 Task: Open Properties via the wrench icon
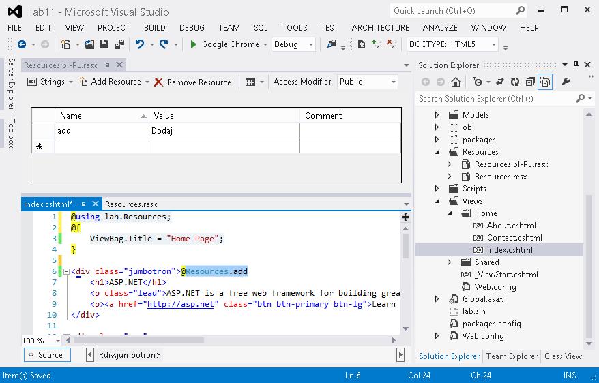click(x=566, y=82)
